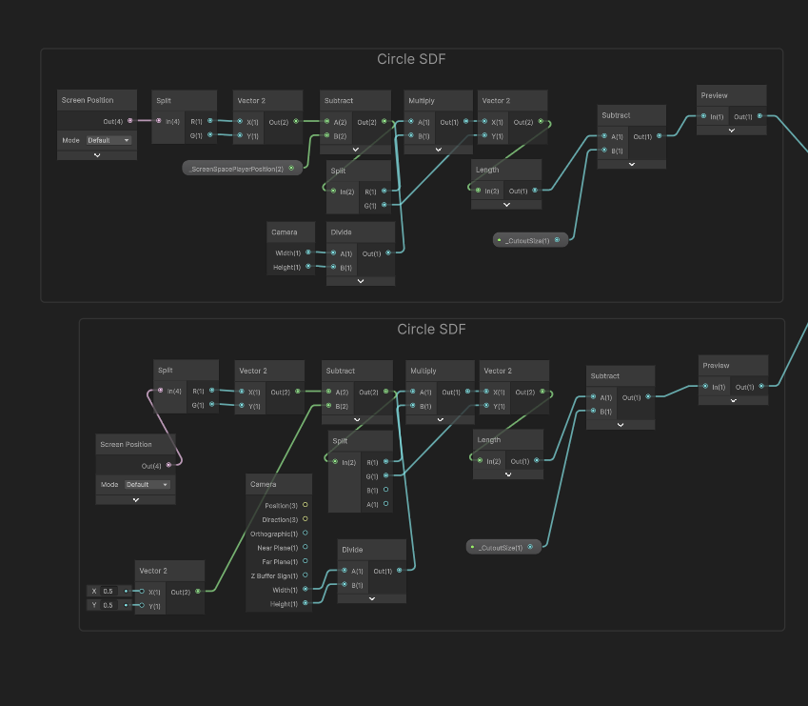The width and height of the screenshot is (808, 706).
Task: Toggle chevron under the upper Divide node
Action: tap(360, 281)
